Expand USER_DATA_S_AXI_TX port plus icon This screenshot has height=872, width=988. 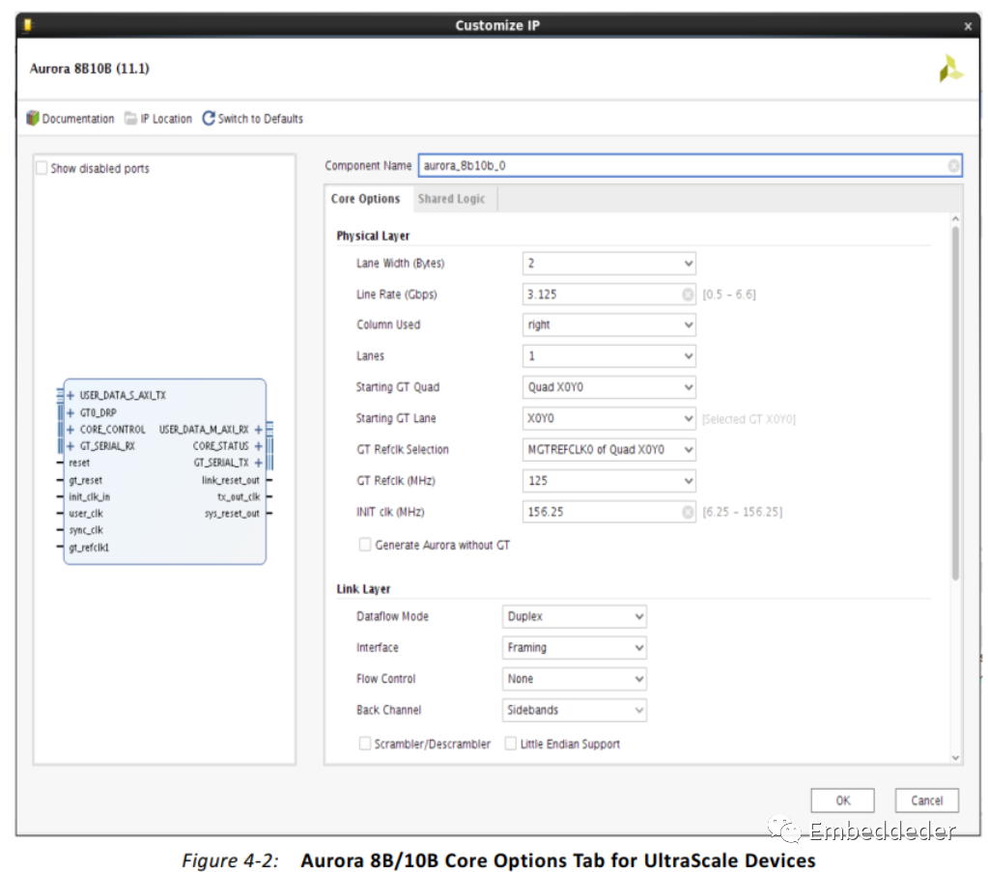pos(71,396)
